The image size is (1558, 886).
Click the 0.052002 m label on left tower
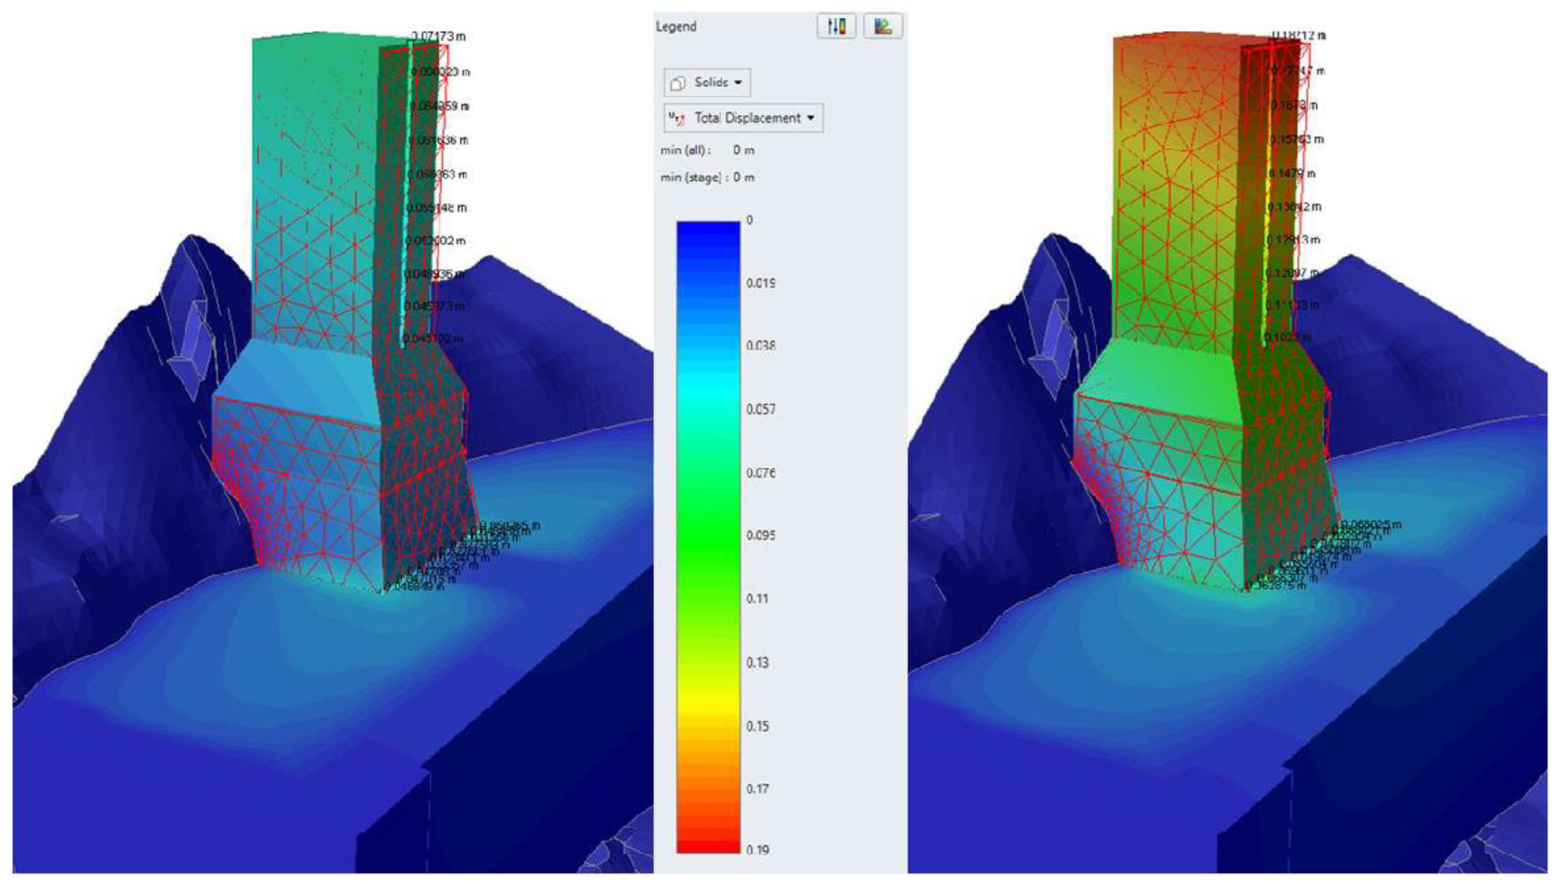pos(436,241)
